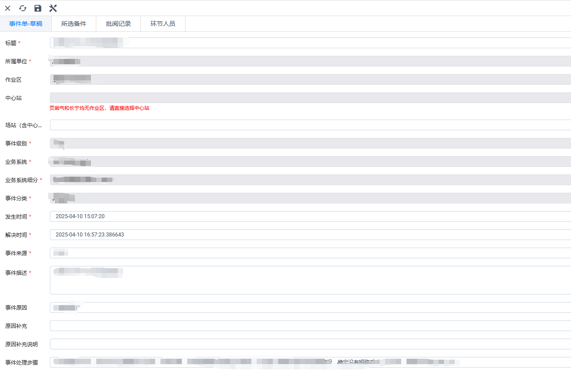Image resolution: width=571 pixels, height=373 pixels.
Task: Click the 原因补充 input field
Action: point(310,326)
